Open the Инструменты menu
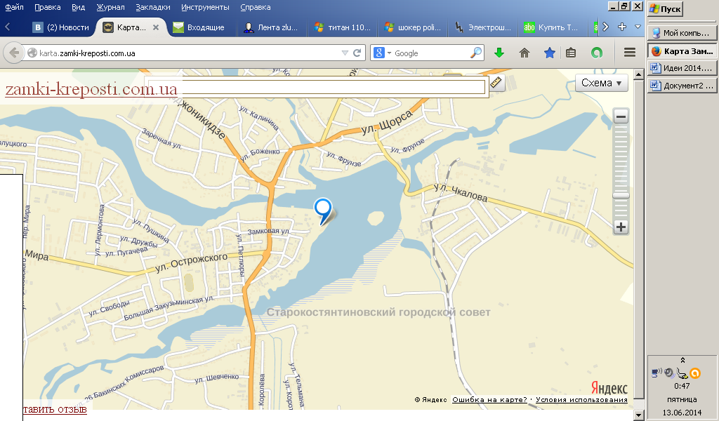The width and height of the screenshot is (719, 421). pyautogui.click(x=205, y=7)
